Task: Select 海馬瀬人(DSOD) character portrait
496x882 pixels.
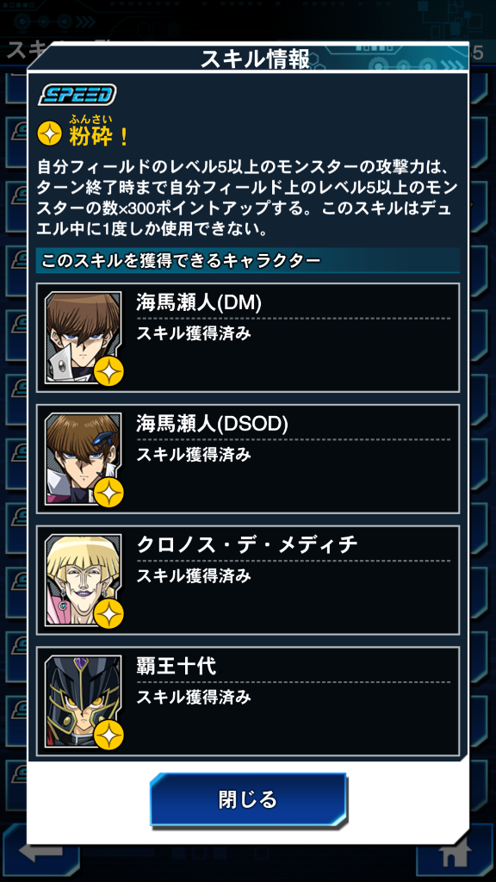Action: tap(83, 459)
